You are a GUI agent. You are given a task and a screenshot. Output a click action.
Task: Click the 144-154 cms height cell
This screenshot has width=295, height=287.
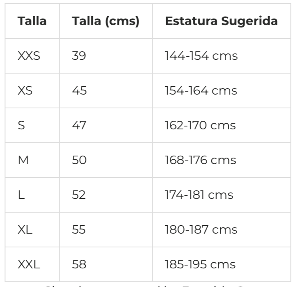pos(221,56)
